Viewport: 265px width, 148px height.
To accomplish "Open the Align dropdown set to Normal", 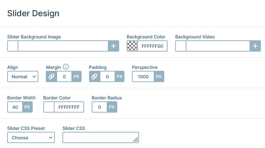I will click(x=23, y=76).
